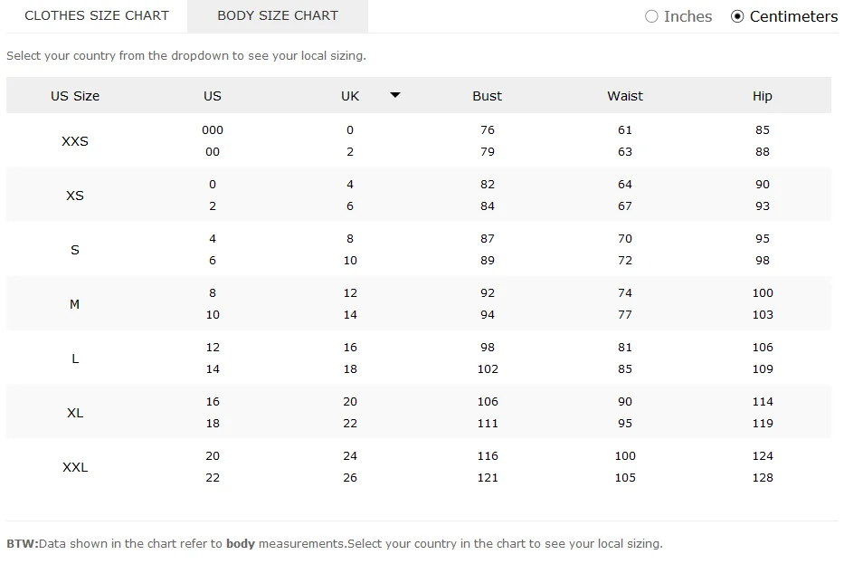Switch to the Body Size Chart tab

[x=278, y=15]
